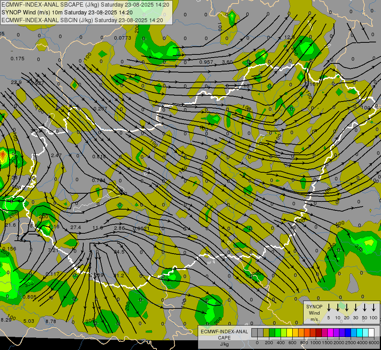Click the 1500 tick label on the CAPE scale

(327, 343)
